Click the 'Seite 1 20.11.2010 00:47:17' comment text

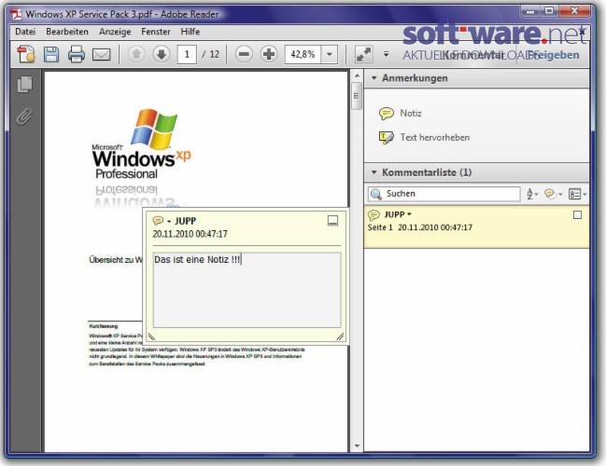point(420,227)
